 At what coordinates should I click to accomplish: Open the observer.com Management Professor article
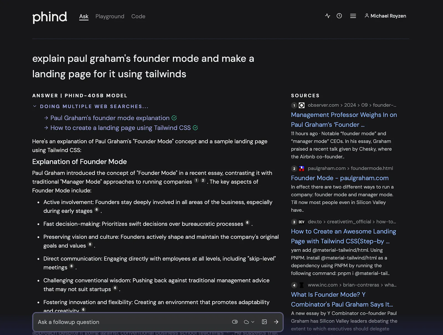(x=344, y=120)
